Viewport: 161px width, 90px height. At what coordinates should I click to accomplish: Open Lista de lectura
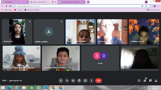[153, 10]
